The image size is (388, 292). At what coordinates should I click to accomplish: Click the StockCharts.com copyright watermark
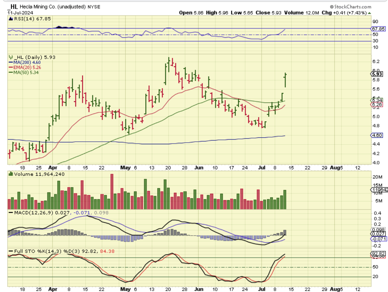coord(350,6)
